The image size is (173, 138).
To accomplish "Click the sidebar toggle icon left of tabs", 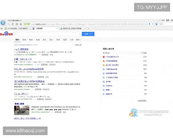I will pos(2,28).
